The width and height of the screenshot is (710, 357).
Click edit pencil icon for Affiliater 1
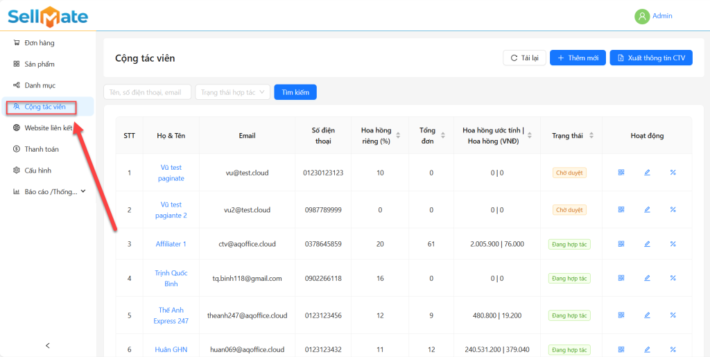[x=647, y=244]
